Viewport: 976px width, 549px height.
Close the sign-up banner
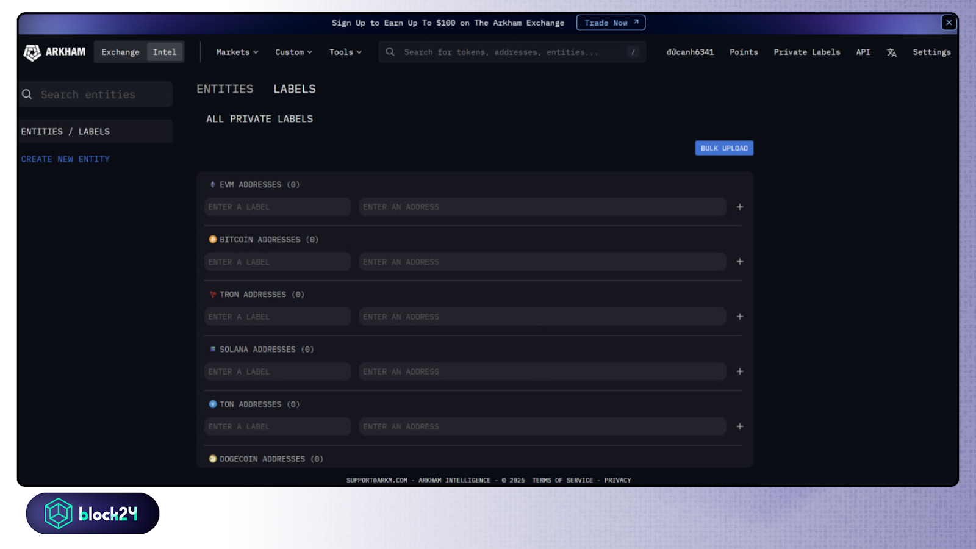(949, 23)
